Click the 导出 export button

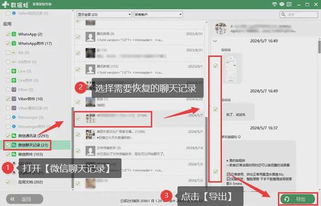297,199
